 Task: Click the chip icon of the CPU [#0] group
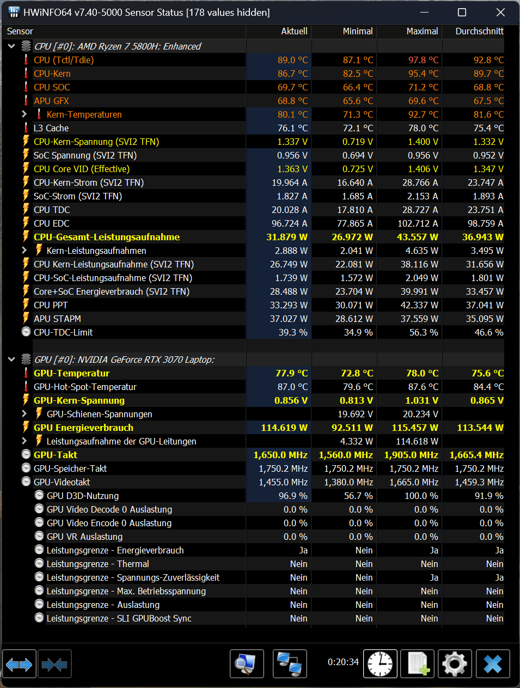point(26,46)
